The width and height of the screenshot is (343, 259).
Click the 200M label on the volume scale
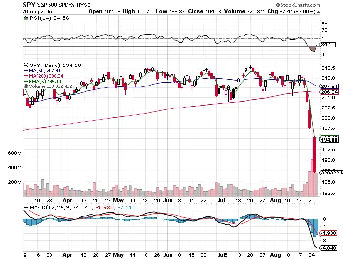pos(15,182)
